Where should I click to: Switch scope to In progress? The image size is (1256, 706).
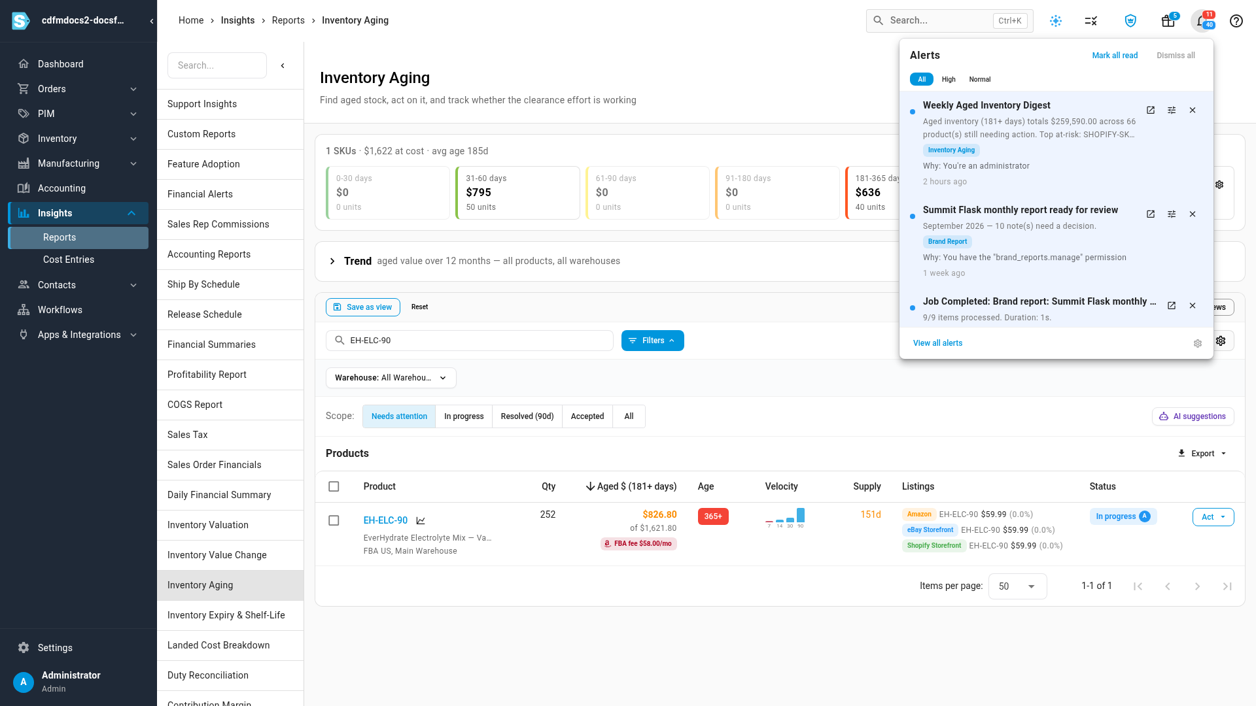pos(464,416)
